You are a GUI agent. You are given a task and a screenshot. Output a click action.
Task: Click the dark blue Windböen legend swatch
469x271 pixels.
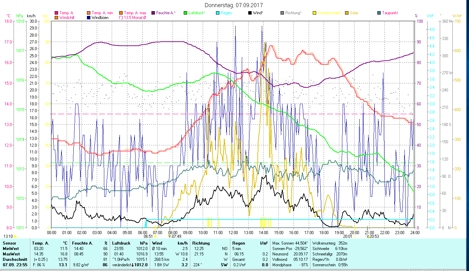click(89, 17)
